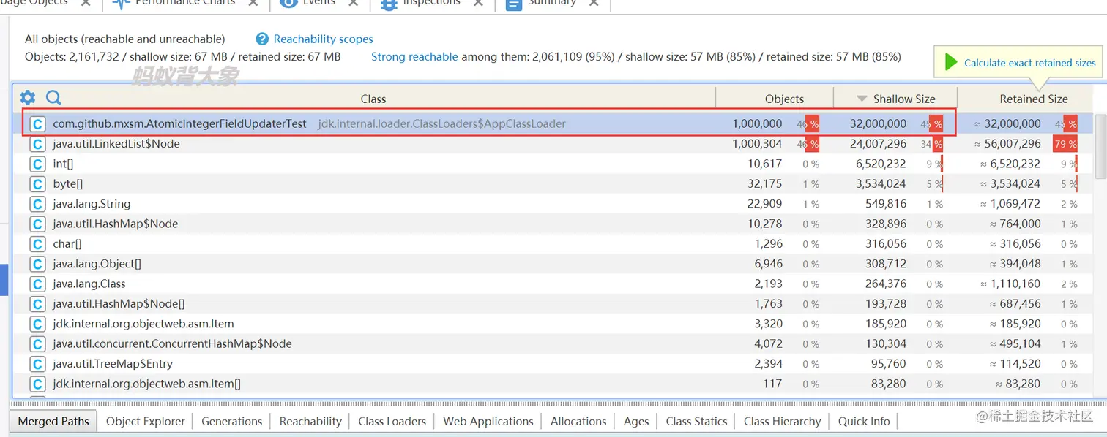This screenshot has width=1107, height=437.
Task: Click Calculate exact retained sizes
Action: [x=1030, y=63]
